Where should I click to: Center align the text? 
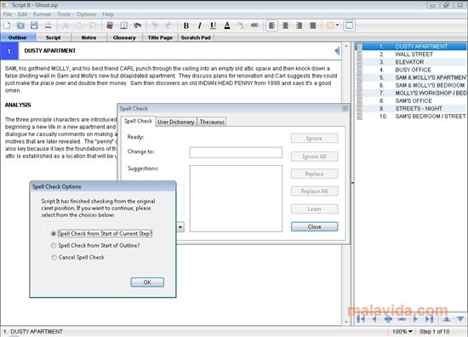(285, 26)
